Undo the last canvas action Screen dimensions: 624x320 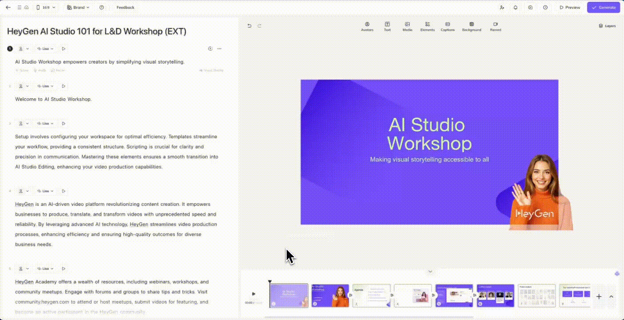[x=249, y=26]
